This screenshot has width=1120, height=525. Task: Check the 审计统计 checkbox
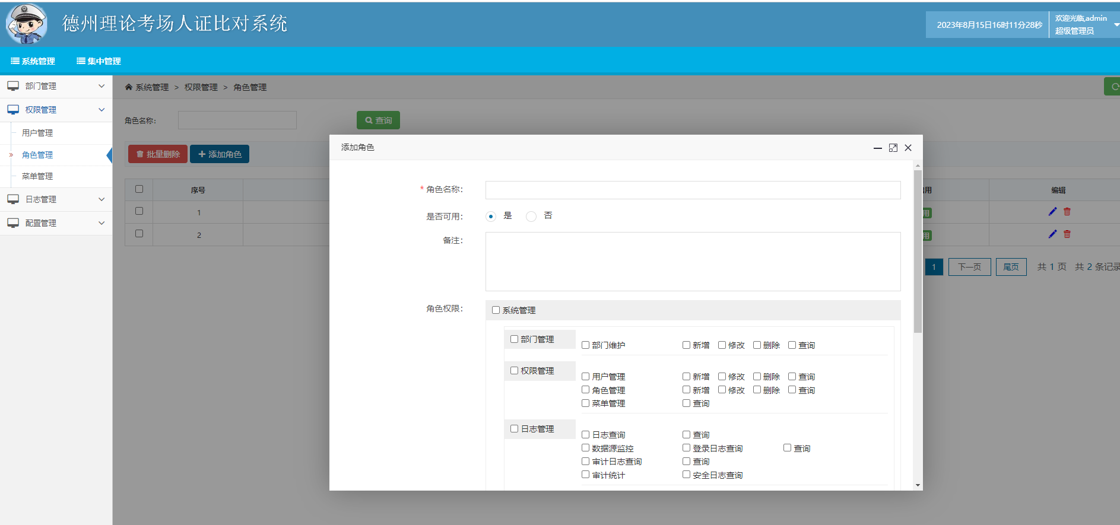click(x=586, y=475)
